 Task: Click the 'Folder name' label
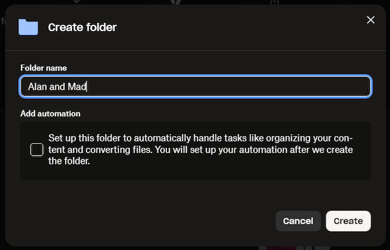point(44,68)
